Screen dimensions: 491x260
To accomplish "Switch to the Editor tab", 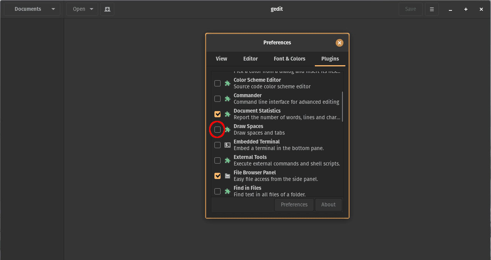I will pos(250,59).
